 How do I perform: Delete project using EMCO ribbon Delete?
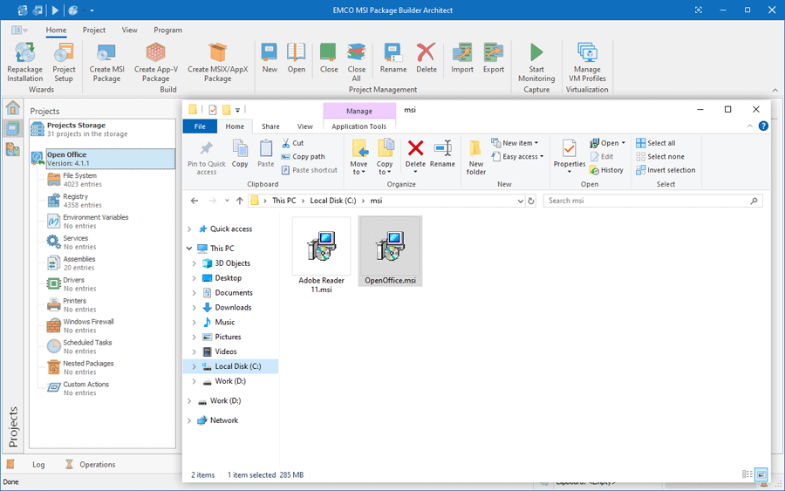426,58
